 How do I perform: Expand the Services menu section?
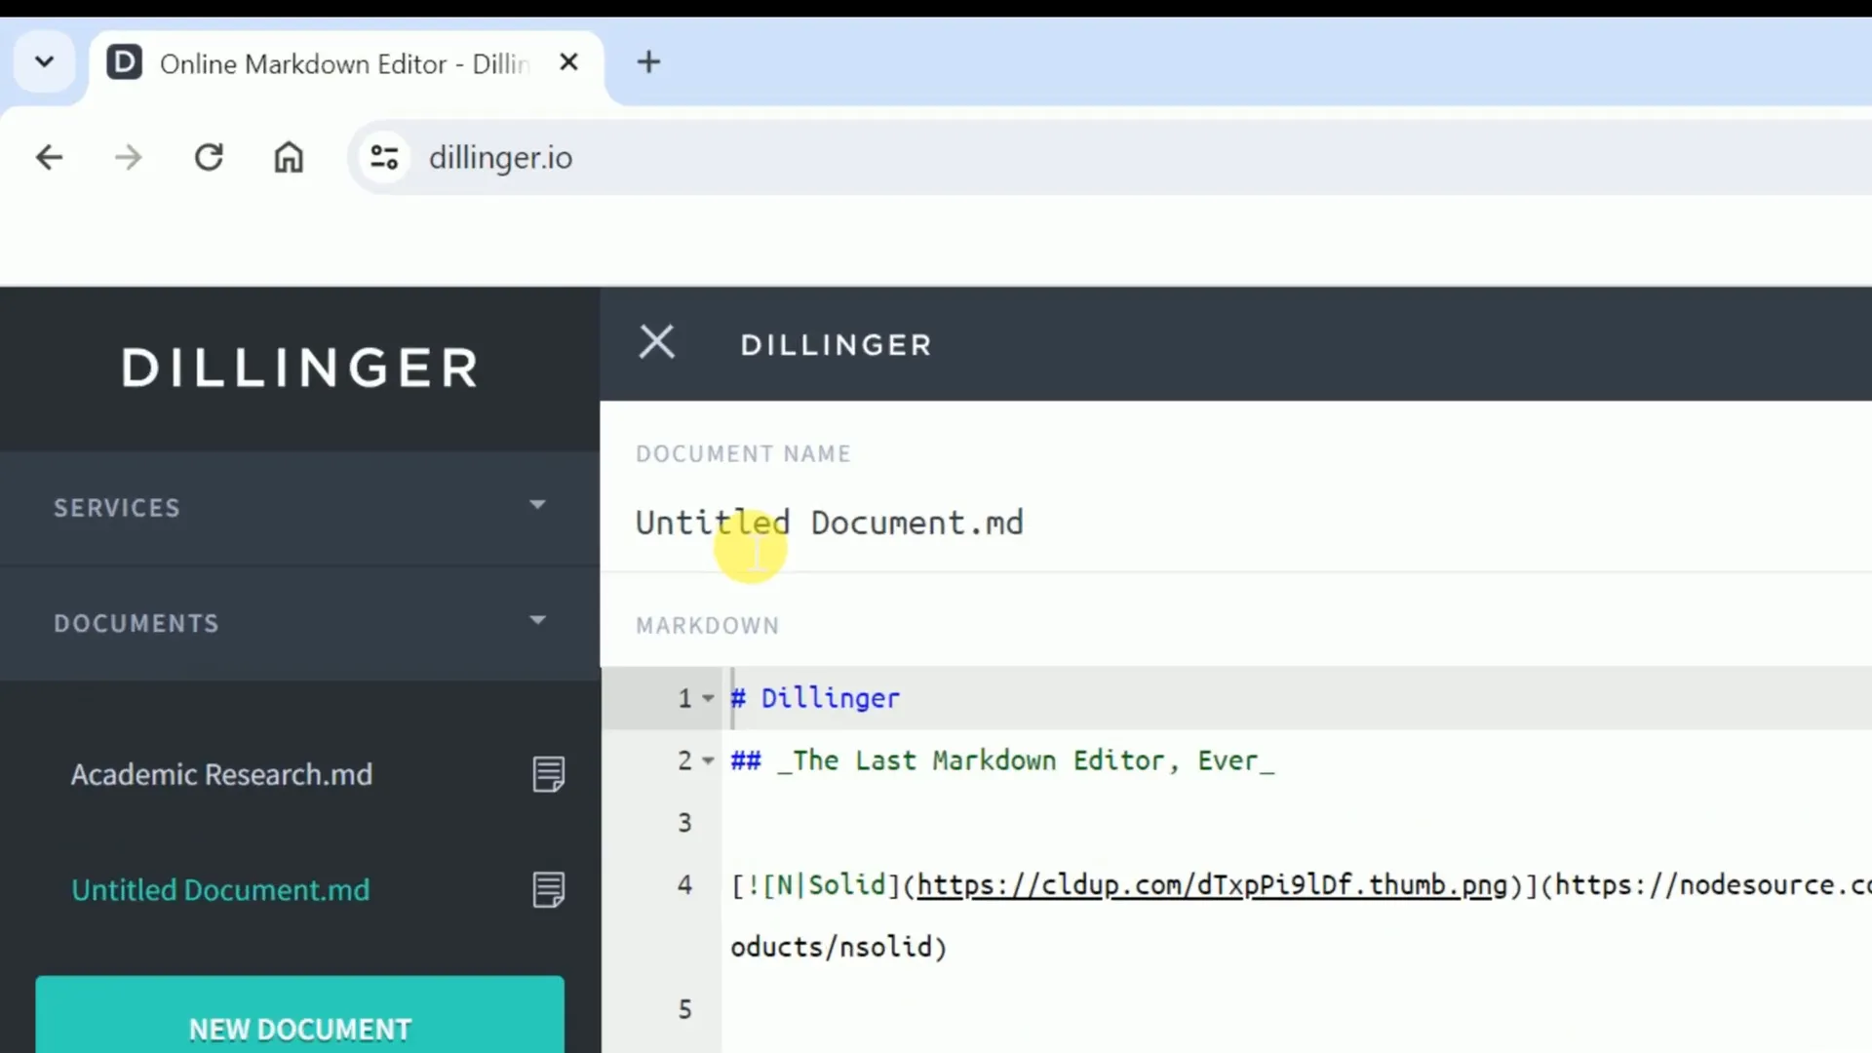point(300,508)
